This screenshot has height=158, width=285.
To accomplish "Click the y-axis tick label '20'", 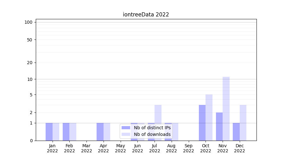I will 30,63.
